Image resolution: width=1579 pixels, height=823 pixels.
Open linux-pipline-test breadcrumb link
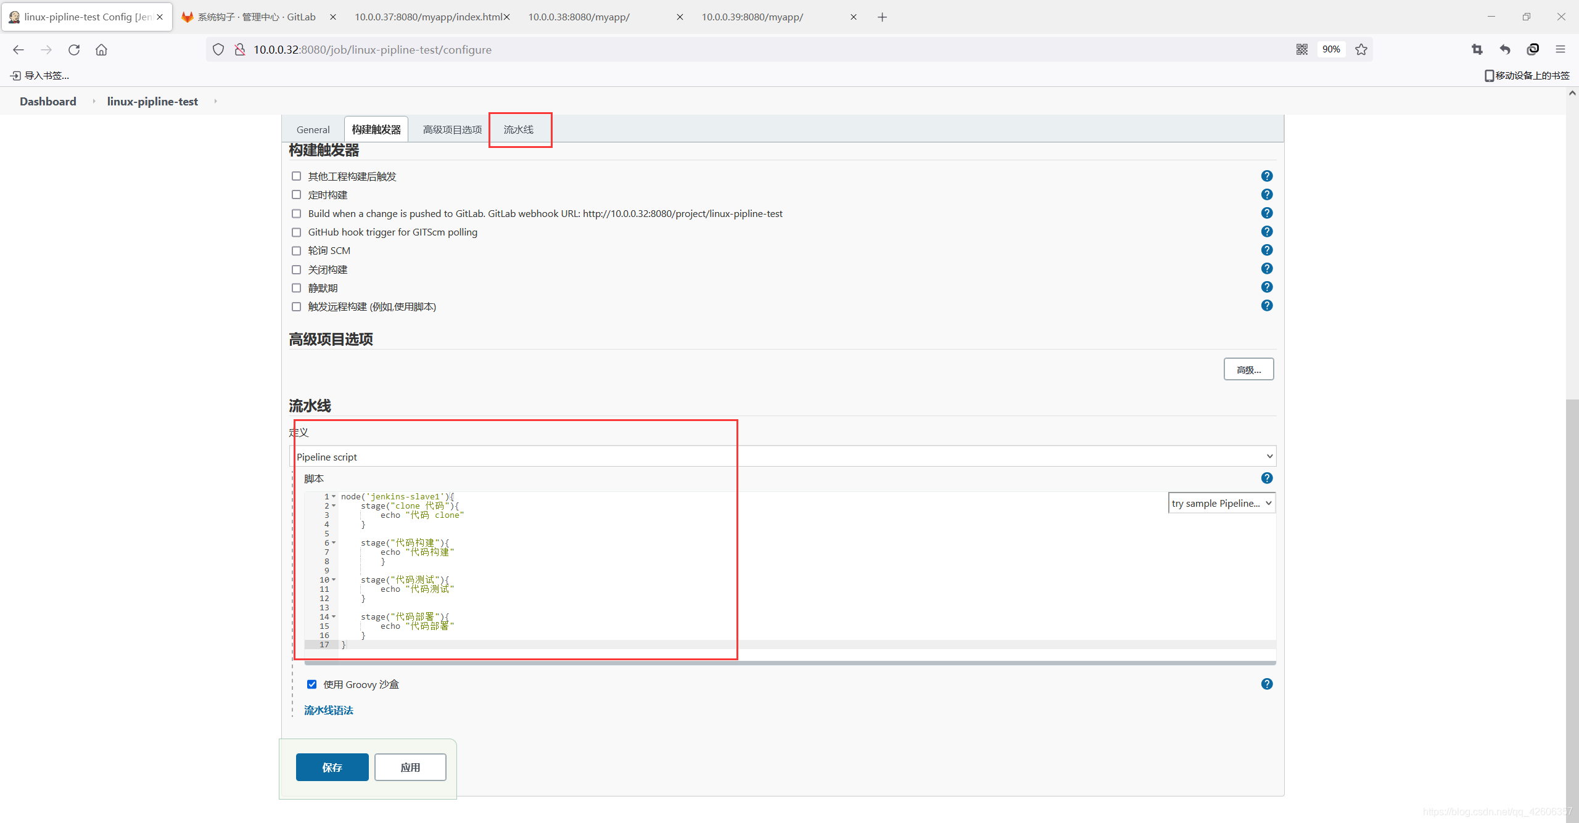point(152,101)
